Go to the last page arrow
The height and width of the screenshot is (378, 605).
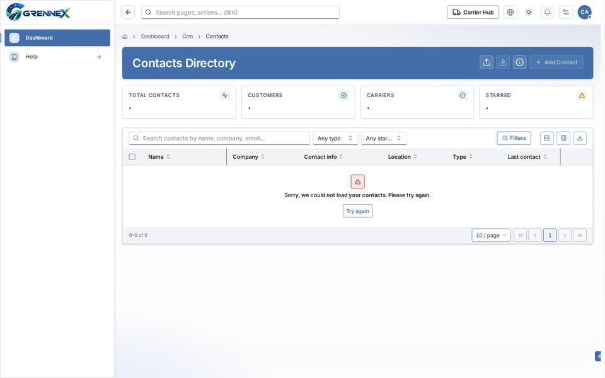[580, 235]
